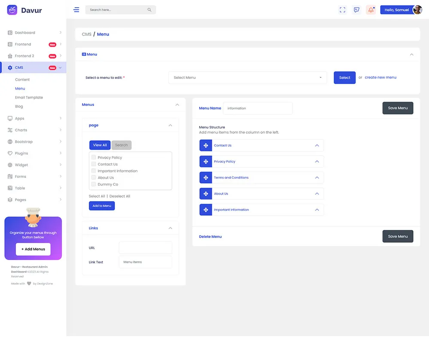Expand the Contact Us menu item chevron
The image size is (429, 337).
(317, 145)
